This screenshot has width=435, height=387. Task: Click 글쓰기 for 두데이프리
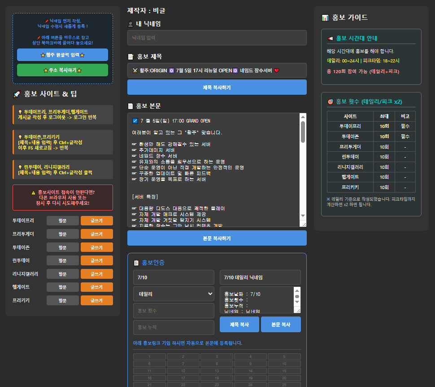pyautogui.click(x=97, y=220)
